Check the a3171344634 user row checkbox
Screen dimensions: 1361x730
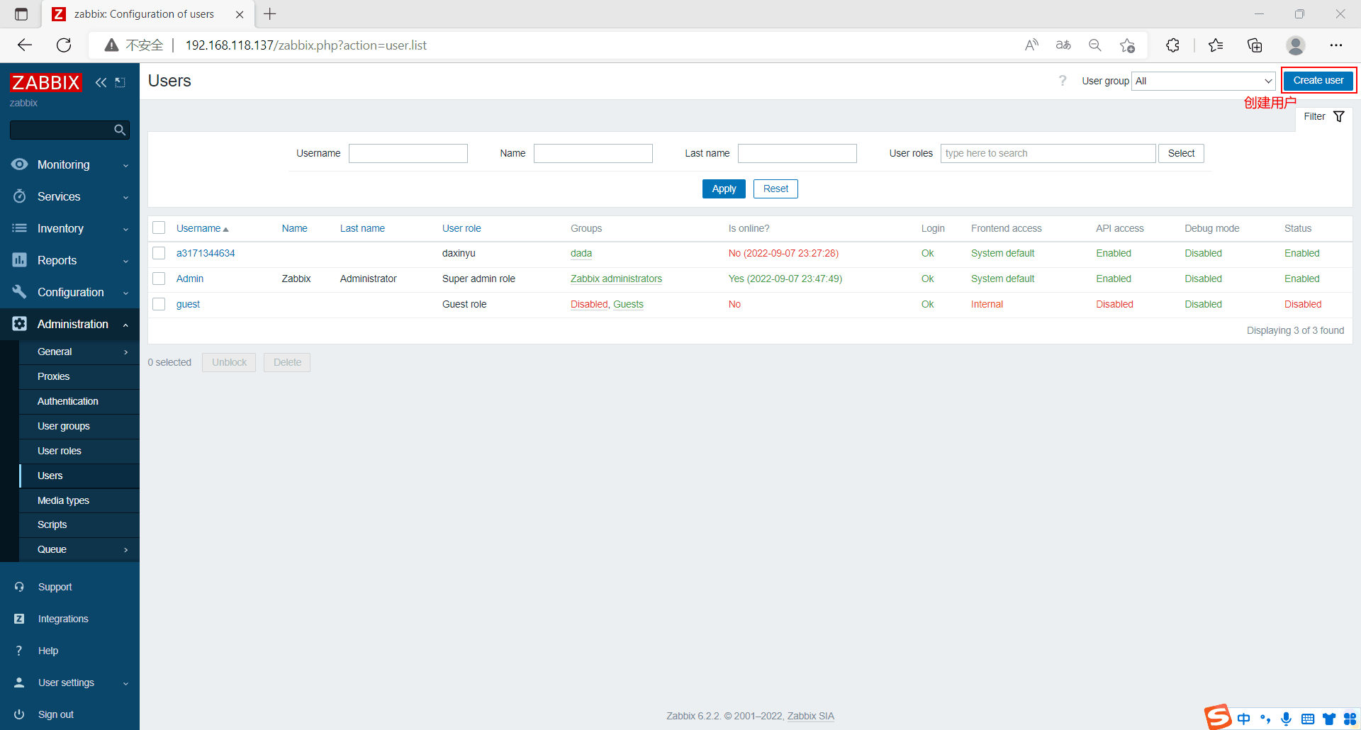(159, 253)
